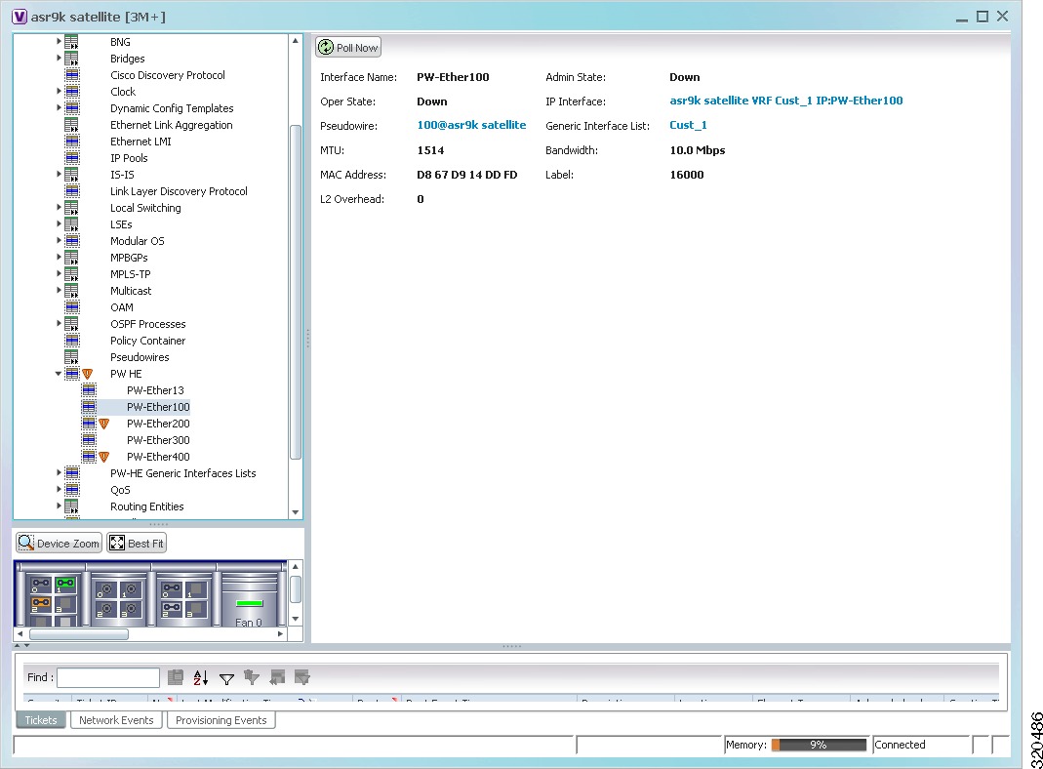Open the Network Events tab
Viewport: 1043px width, 769px height.
[116, 720]
